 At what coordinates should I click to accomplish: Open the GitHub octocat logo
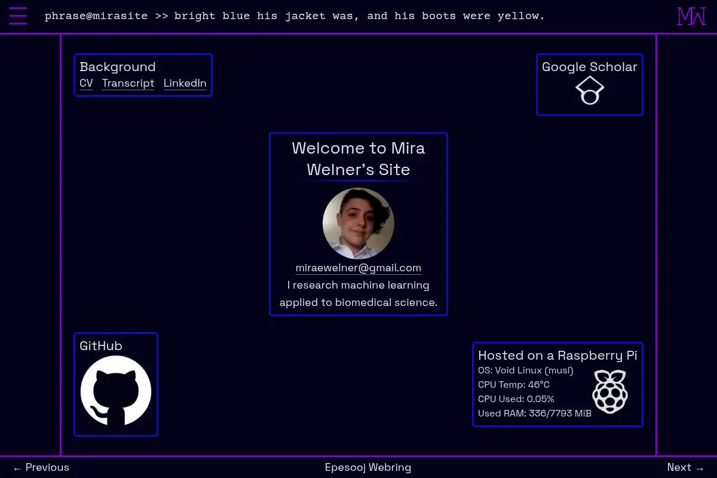116,391
